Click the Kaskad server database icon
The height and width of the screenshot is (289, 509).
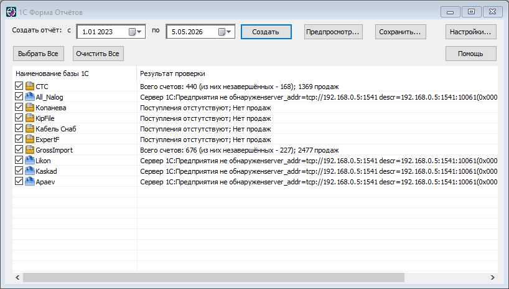(30, 171)
